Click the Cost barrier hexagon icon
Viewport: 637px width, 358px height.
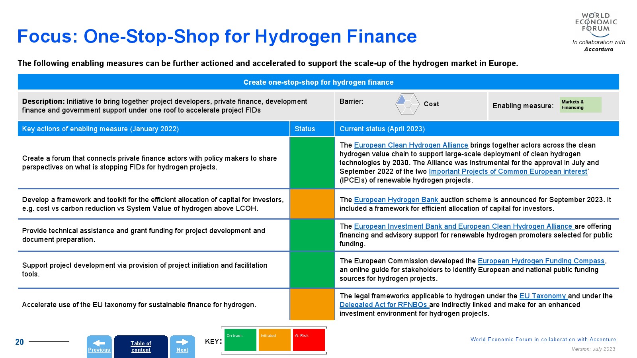(407, 104)
